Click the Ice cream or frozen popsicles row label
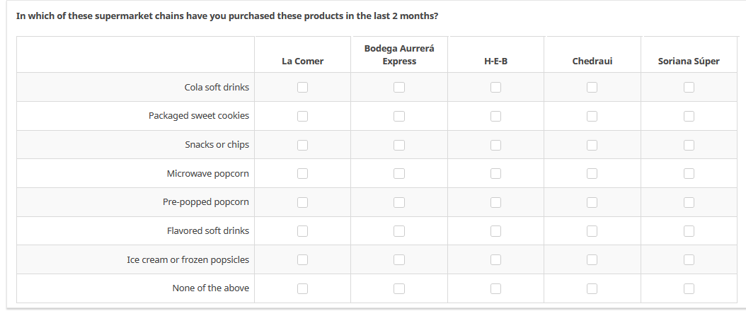 (x=188, y=260)
